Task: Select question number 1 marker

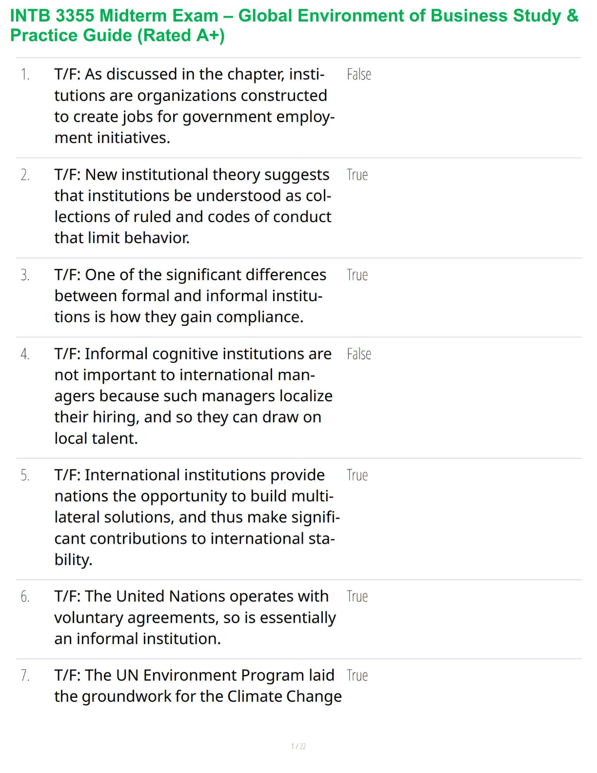Action: point(25,75)
